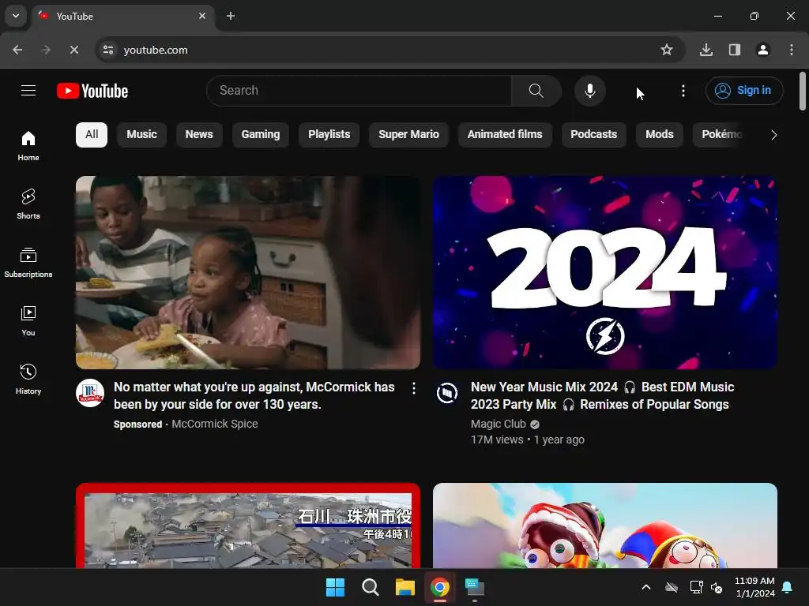The height and width of the screenshot is (606, 809).
Task: Show hidden system tray icons
Action: (x=646, y=587)
